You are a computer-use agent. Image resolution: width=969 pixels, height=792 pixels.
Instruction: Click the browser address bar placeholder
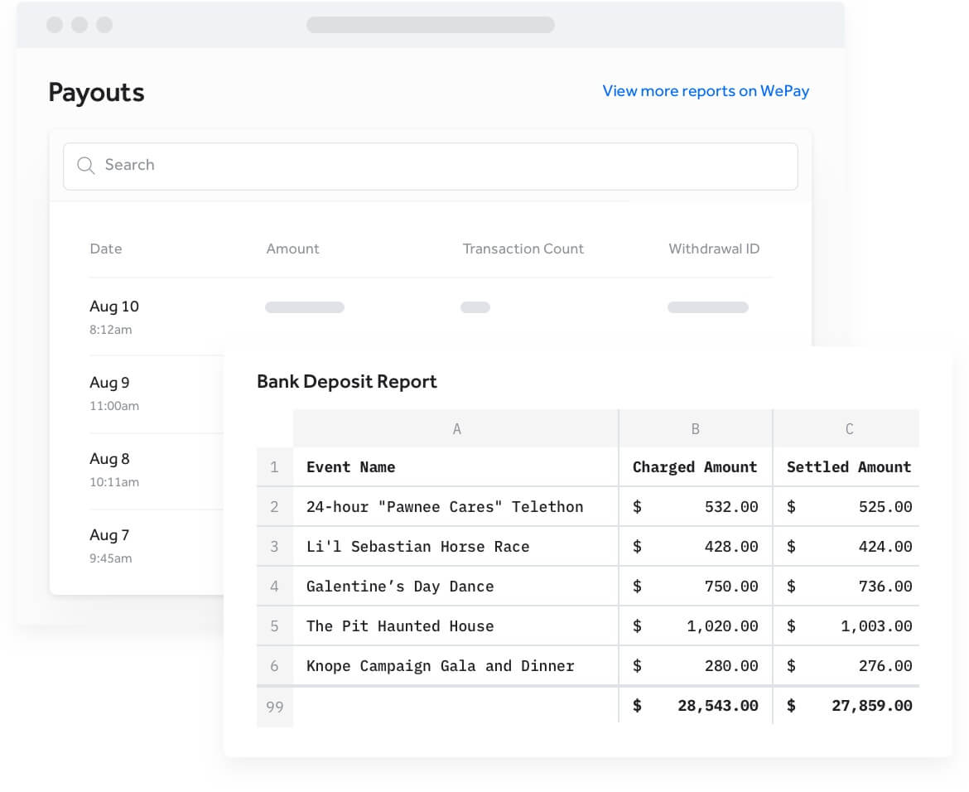click(430, 25)
